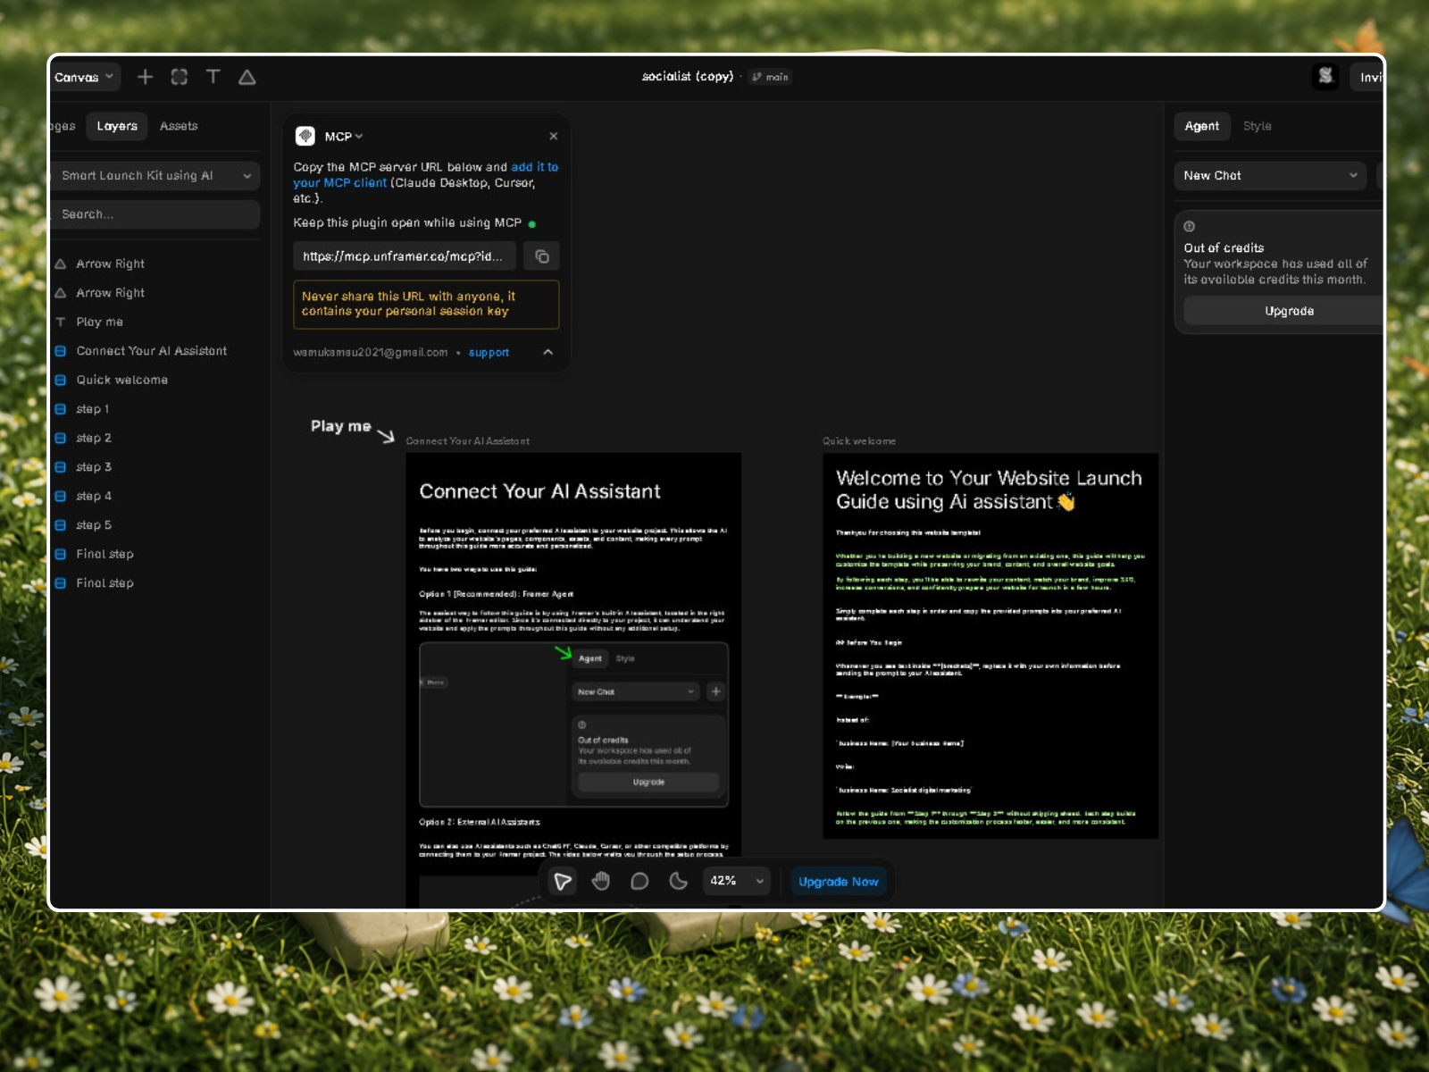Click the Connect Your AI Assistant heading

[x=540, y=491]
